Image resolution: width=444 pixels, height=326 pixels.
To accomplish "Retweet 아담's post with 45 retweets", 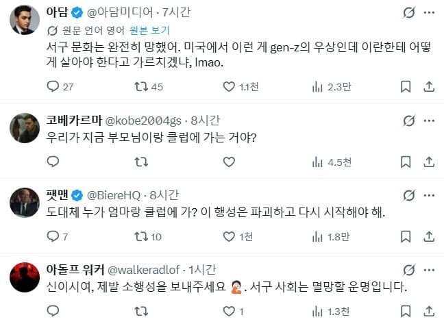I will [x=140, y=87].
